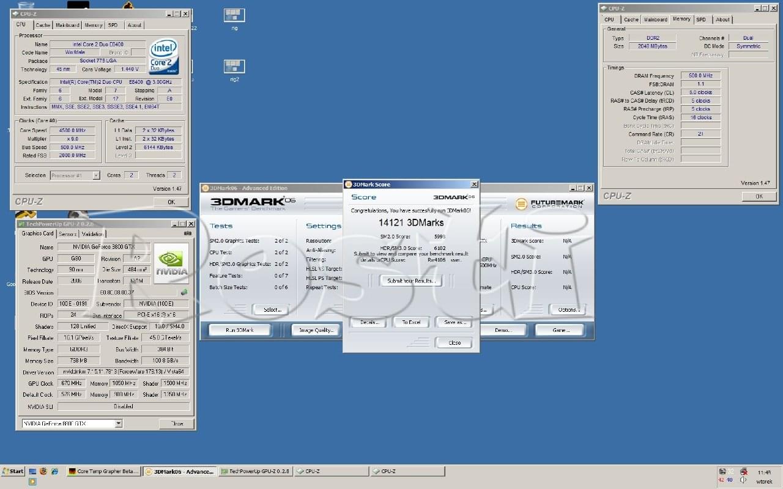Switch to Core Temp Grapher taskbar item
This screenshot has height=489, width=783.
point(103,471)
